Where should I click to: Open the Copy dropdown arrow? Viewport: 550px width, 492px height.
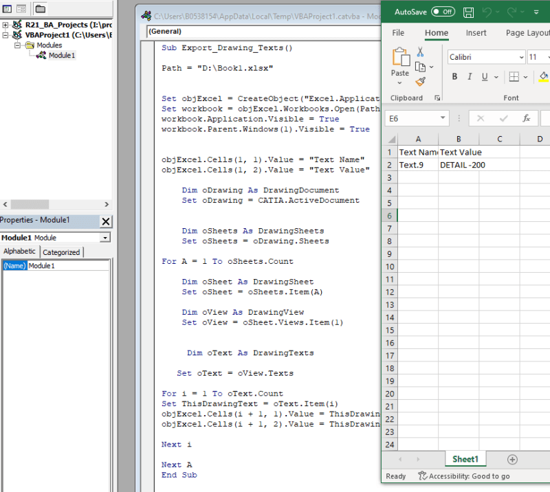[432, 67]
